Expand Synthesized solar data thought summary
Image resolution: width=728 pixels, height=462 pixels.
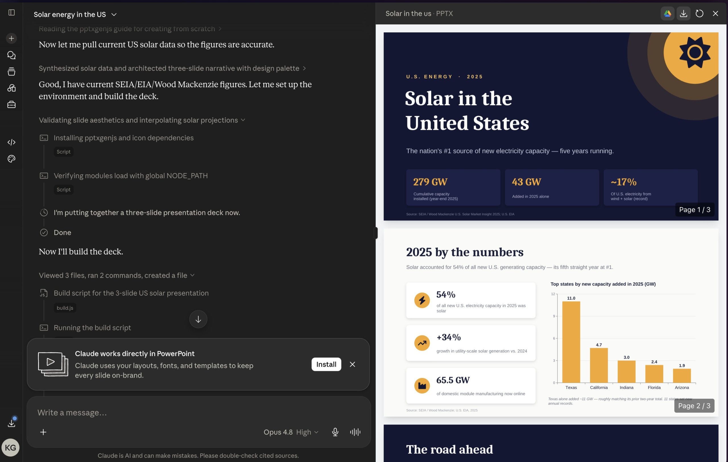tap(172, 68)
